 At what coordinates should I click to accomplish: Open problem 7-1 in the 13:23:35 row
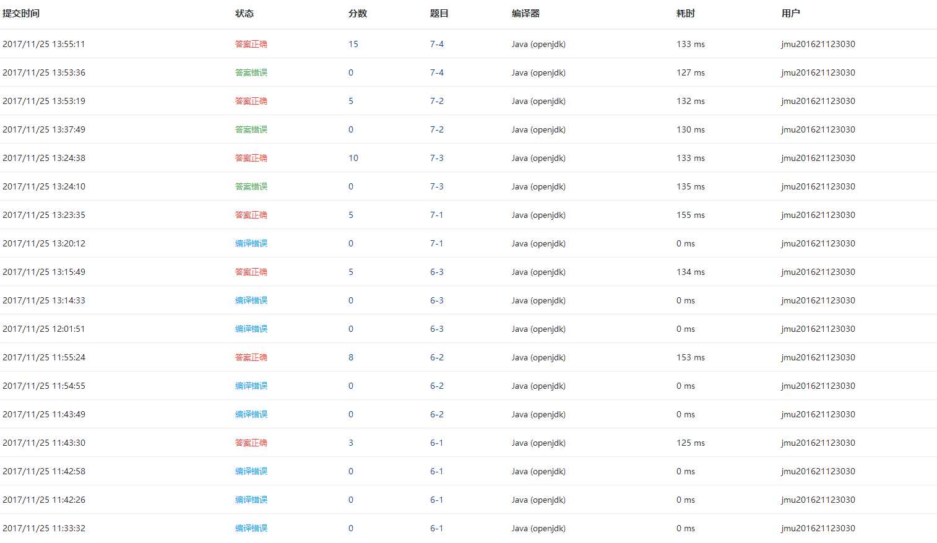click(437, 215)
